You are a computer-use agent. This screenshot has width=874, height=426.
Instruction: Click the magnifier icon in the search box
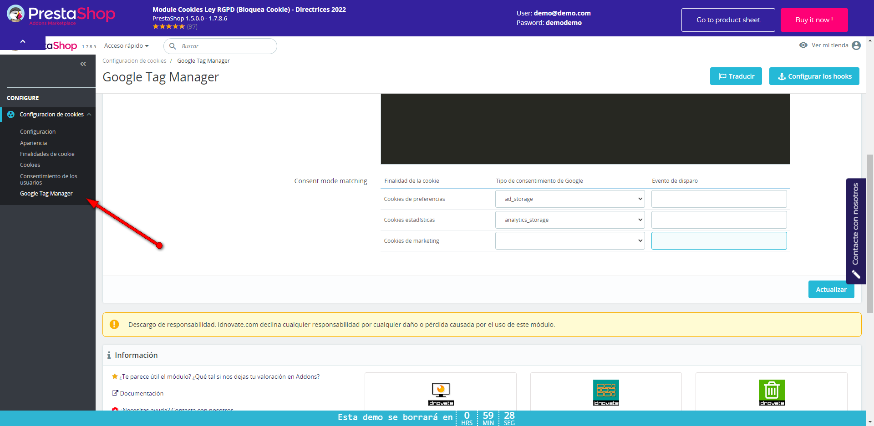click(173, 46)
